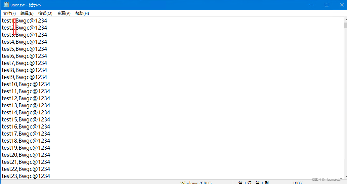Click the Notepad icon in the title bar
This screenshot has height=184, width=347.
pos(6,5)
